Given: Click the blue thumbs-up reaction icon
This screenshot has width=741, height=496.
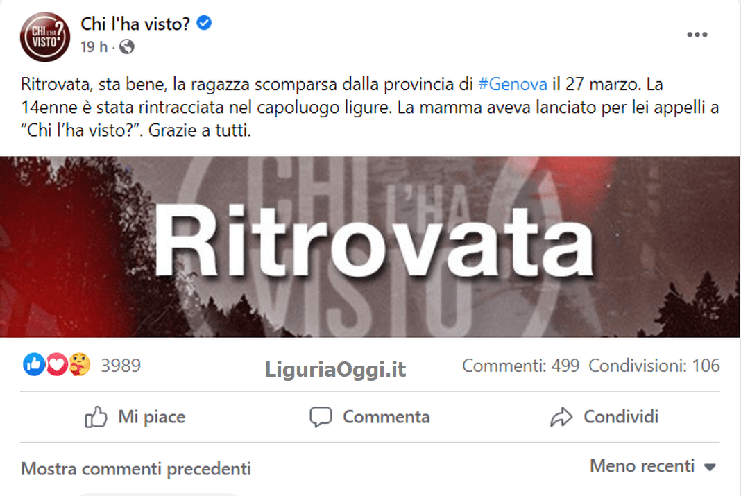Looking at the screenshot, I should (x=34, y=365).
